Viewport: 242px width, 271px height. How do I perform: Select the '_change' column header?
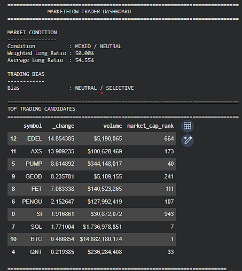(x=64, y=126)
